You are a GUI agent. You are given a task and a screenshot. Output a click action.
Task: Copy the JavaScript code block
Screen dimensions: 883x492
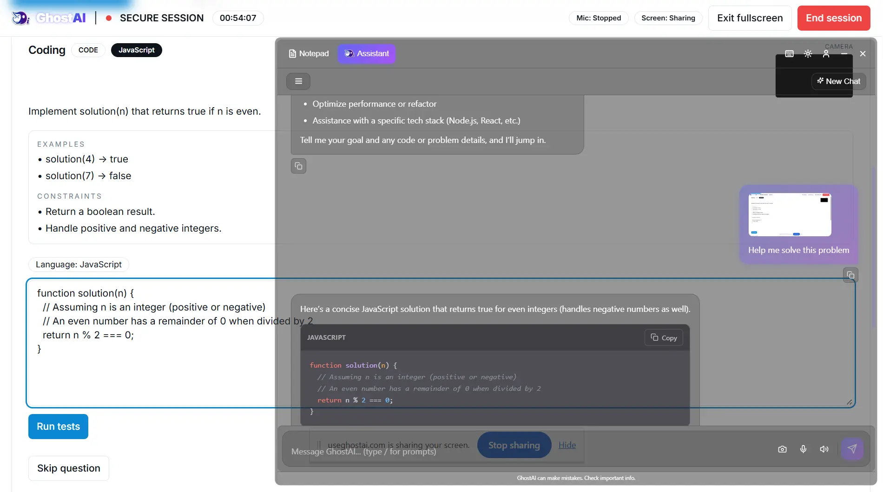point(664,337)
